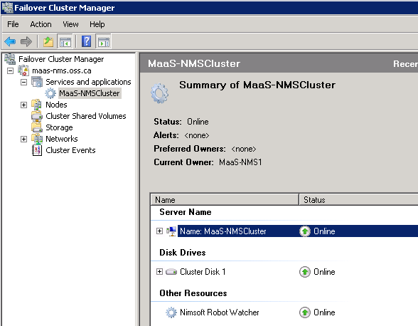Select Cluster Shared Volumes tree item
Image resolution: width=418 pixels, height=326 pixels.
[86, 116]
